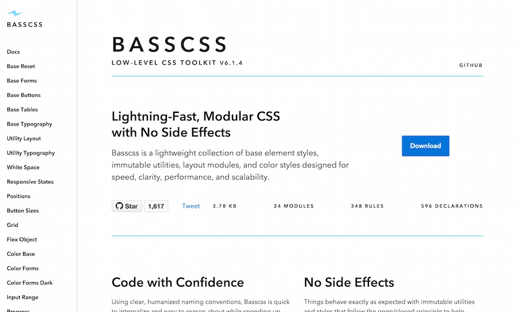Open the Grid section

tap(13, 225)
